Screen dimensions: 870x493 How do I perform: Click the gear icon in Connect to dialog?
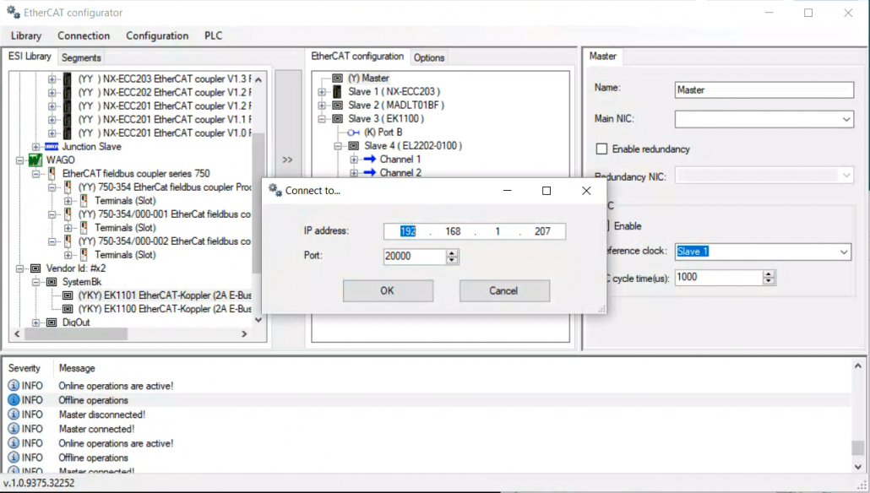(275, 191)
